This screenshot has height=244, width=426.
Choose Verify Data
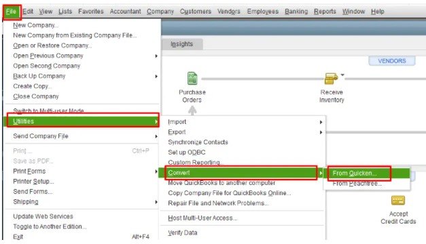click(183, 233)
